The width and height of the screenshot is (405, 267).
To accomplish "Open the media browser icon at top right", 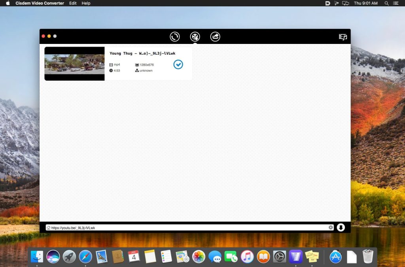I will 343,37.
